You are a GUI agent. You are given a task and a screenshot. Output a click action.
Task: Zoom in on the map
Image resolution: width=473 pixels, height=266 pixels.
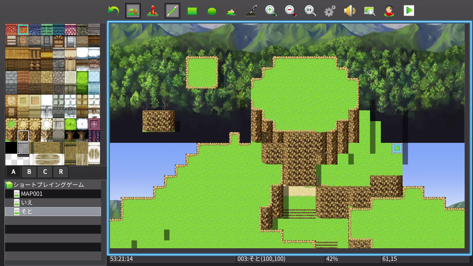point(270,11)
